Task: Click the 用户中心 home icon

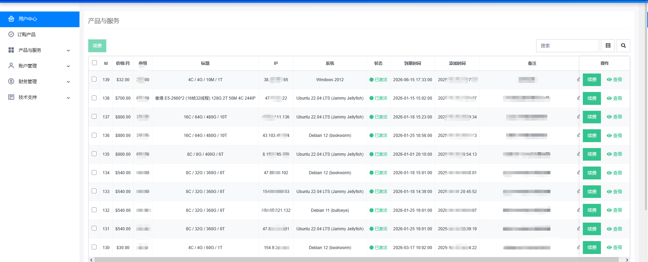Action: click(11, 19)
